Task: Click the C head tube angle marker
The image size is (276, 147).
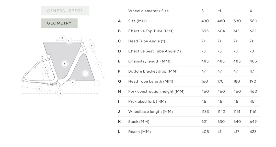Action: point(85,73)
